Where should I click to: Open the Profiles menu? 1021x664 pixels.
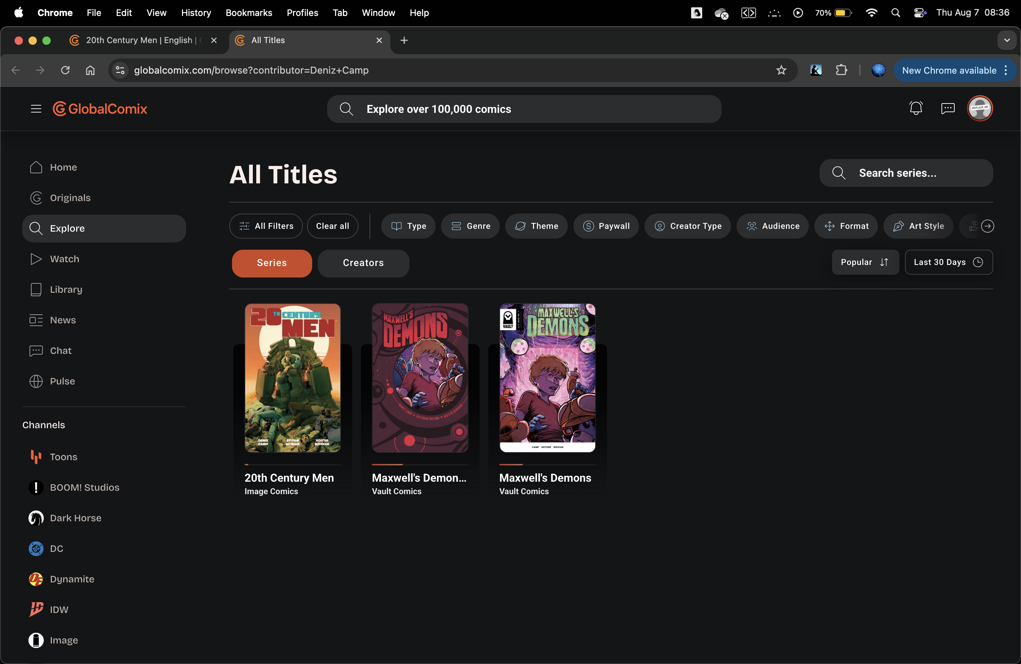(x=302, y=13)
